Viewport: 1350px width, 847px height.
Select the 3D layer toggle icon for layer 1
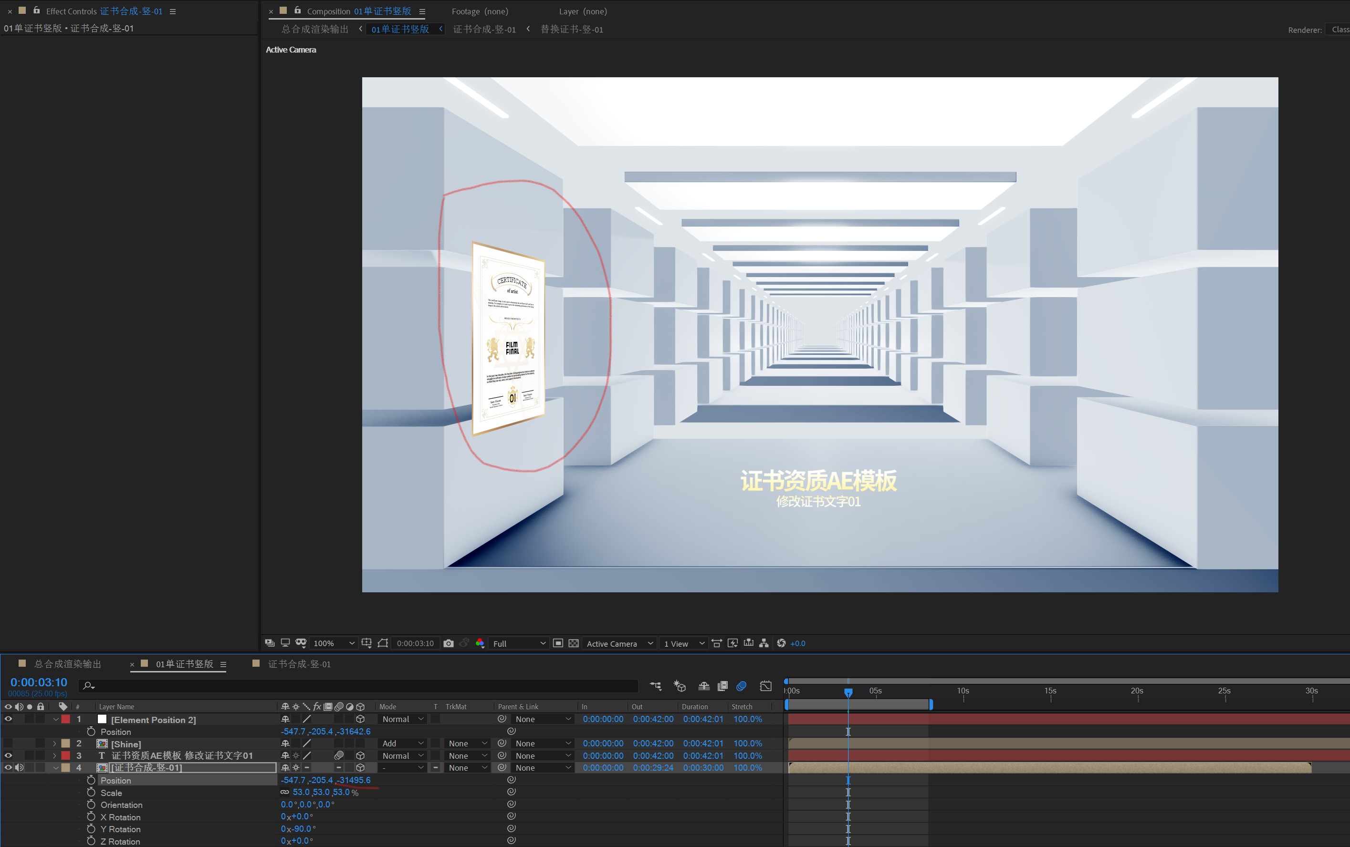coord(360,719)
